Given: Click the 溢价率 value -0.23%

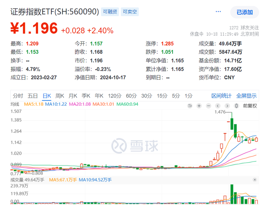Looking at the screenshot, I should pyautogui.click(x=103, y=69).
